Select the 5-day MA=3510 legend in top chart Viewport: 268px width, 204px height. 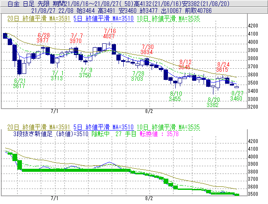[104, 18]
